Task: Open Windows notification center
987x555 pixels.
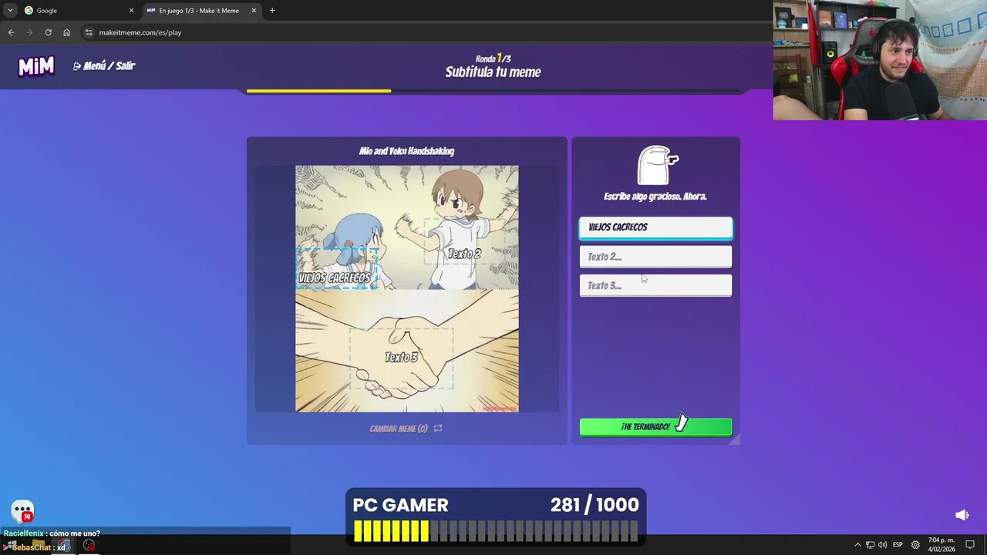Action: click(970, 545)
